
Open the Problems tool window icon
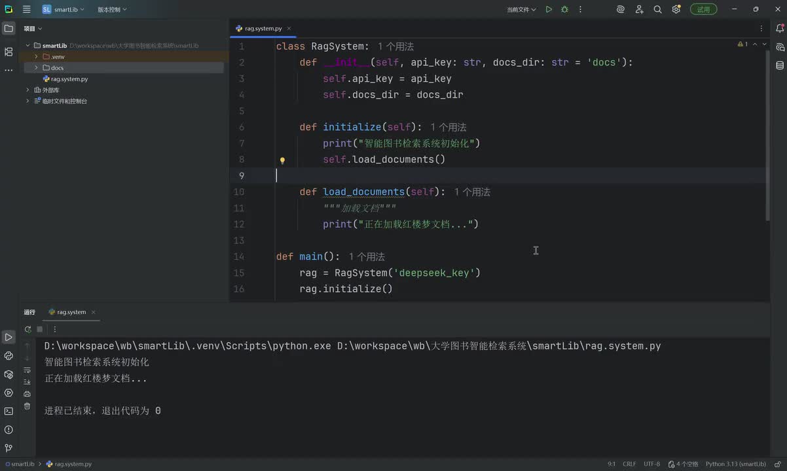click(x=9, y=430)
